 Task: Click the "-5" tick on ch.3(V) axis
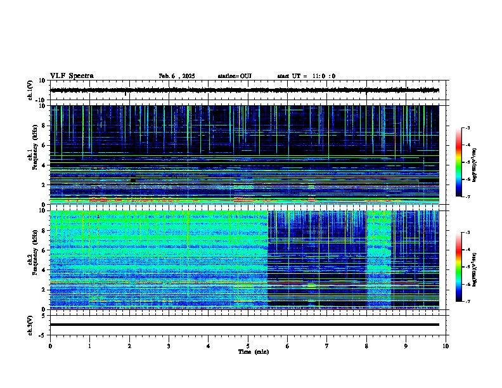tap(43, 335)
